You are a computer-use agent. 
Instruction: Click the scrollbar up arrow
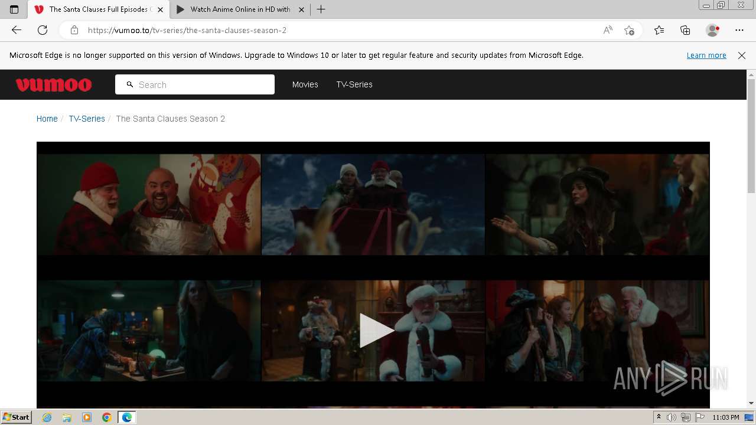pyautogui.click(x=751, y=74)
